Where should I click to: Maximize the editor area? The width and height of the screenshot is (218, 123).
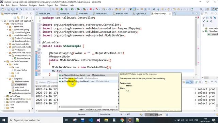[x=197, y=13]
